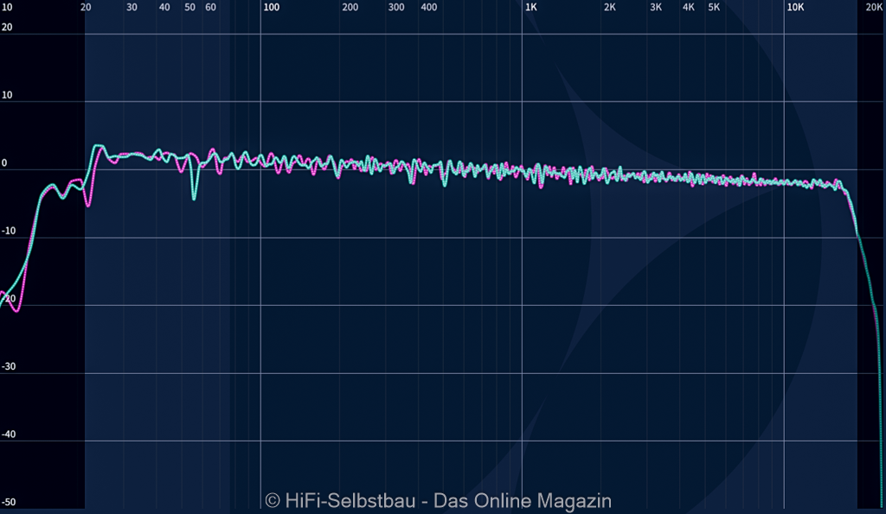
Task: Click the 30 Hz frequency label
Action: coord(132,7)
